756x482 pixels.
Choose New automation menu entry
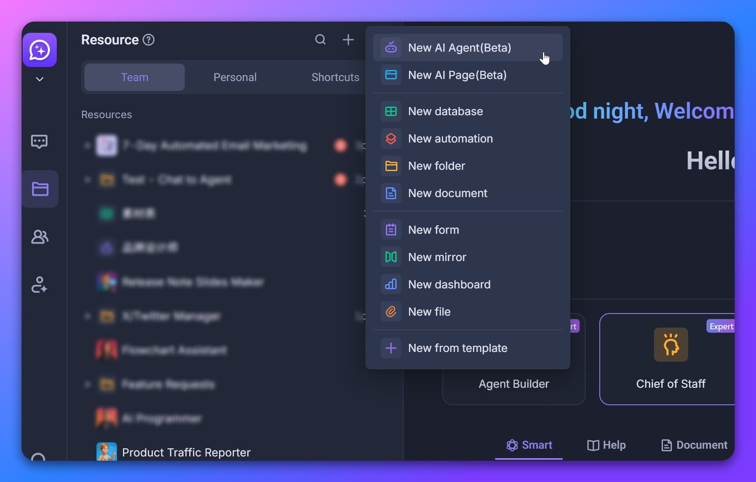[450, 139]
